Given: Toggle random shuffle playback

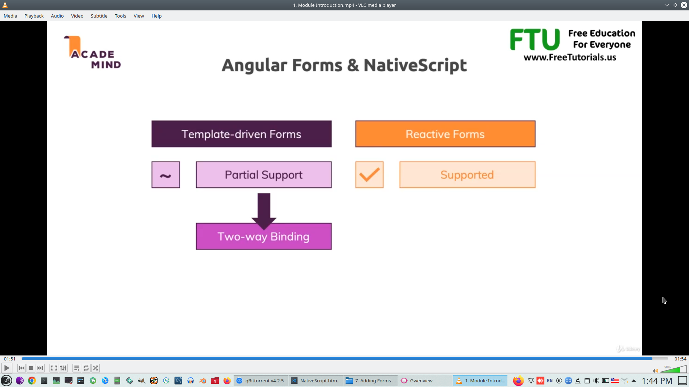Looking at the screenshot, I should click(x=95, y=368).
